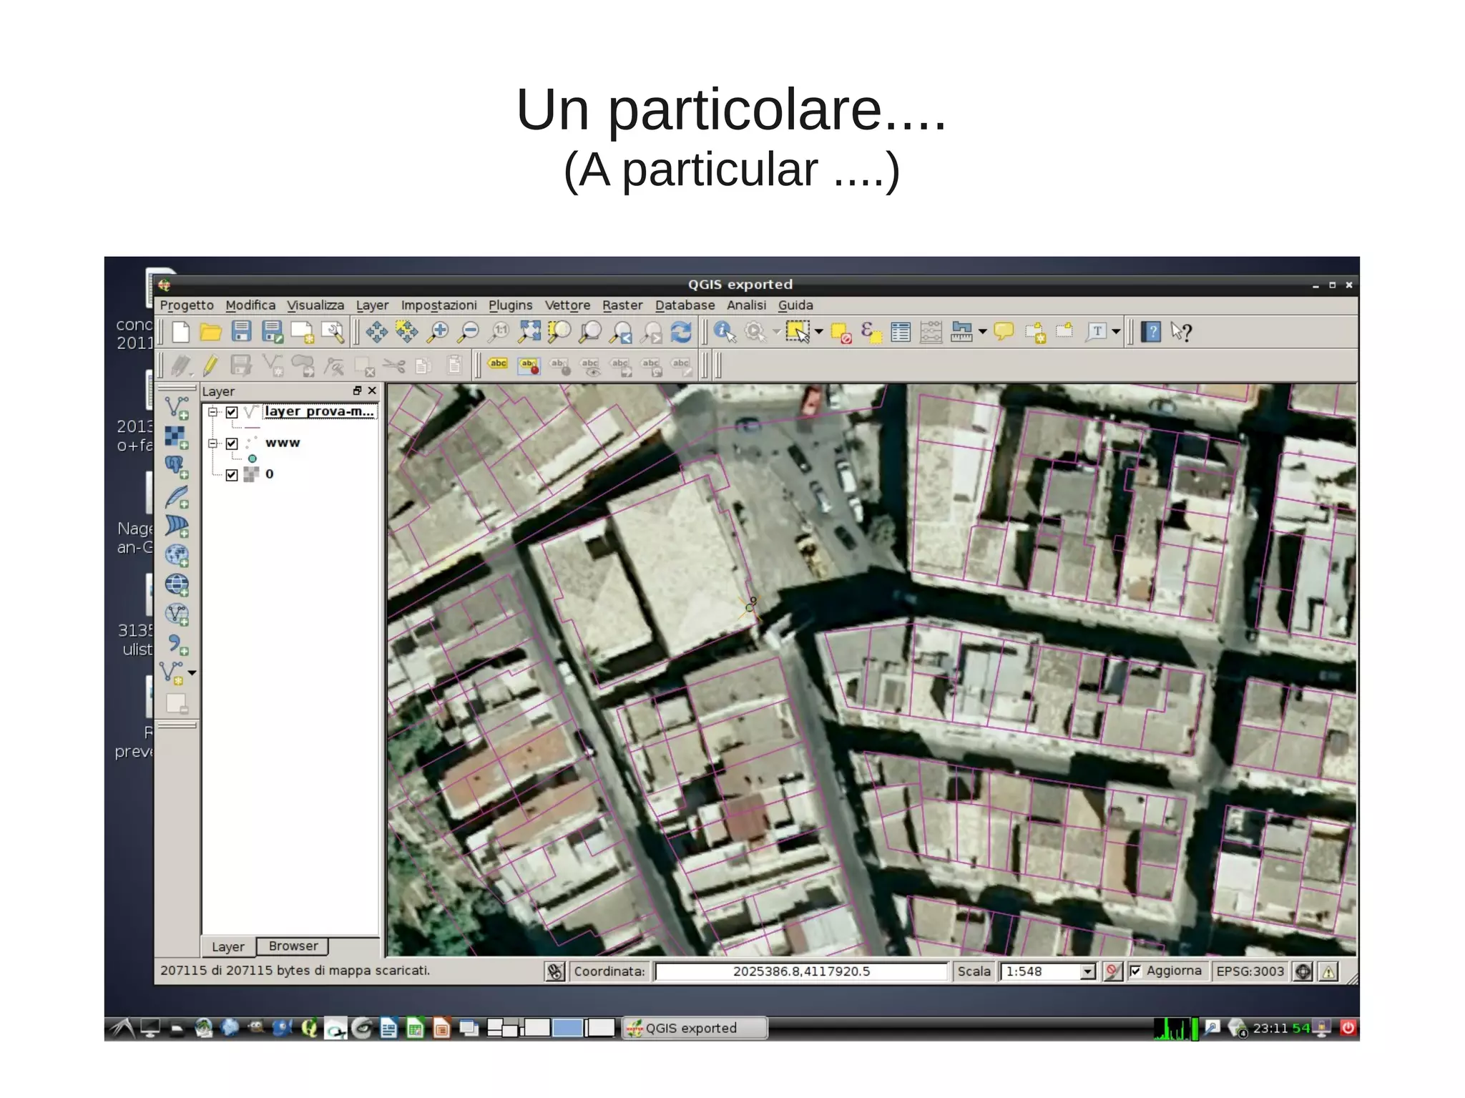
Task: Click the QGIS exported taskbar button
Action: tap(695, 1028)
